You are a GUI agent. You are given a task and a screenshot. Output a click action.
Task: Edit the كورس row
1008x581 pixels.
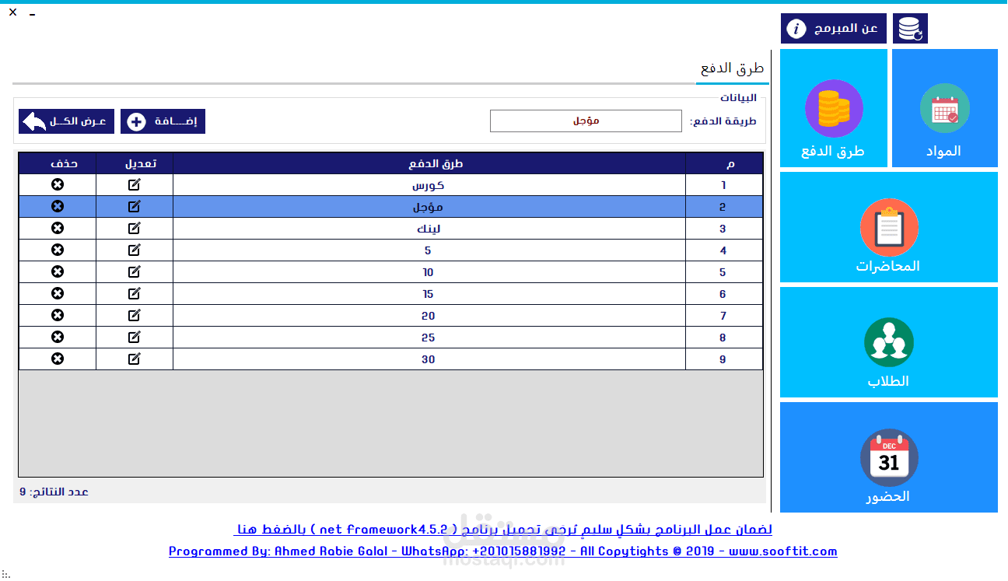tap(135, 185)
